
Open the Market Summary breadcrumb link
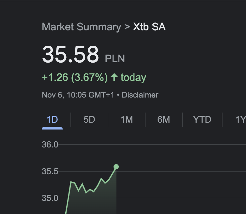coord(81,27)
